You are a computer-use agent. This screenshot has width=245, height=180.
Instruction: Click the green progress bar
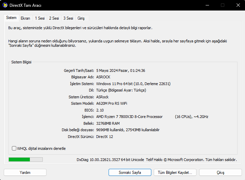[26, 159]
